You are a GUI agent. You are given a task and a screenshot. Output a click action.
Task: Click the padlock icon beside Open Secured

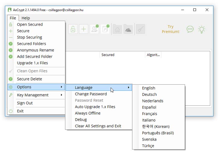[x=11, y=25]
